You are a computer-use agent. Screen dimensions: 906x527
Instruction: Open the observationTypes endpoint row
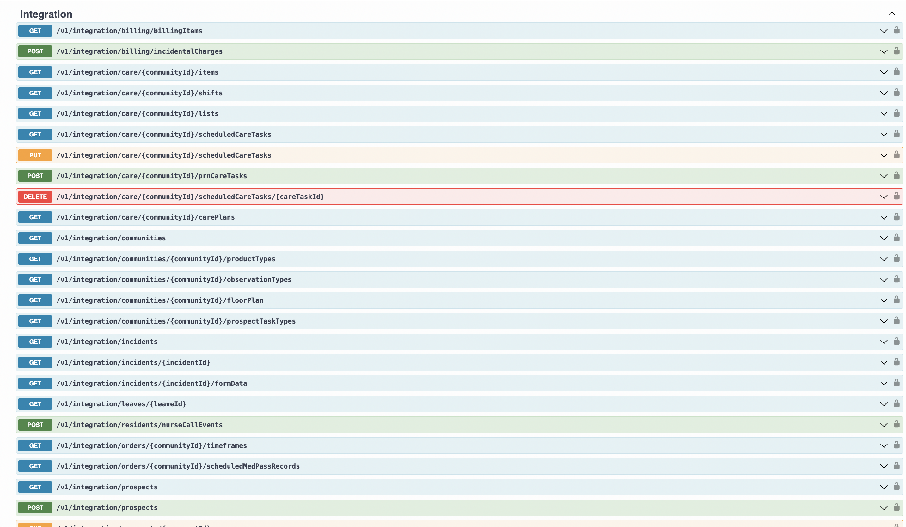click(x=174, y=280)
